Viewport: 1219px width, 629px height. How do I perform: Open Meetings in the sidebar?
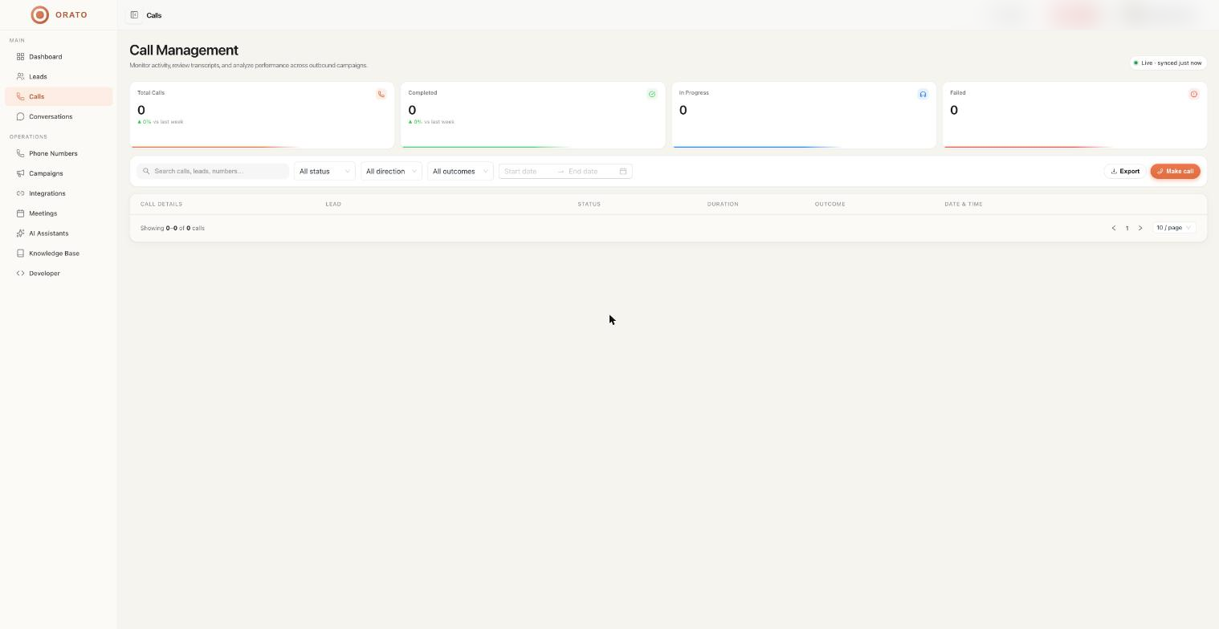pos(59,213)
